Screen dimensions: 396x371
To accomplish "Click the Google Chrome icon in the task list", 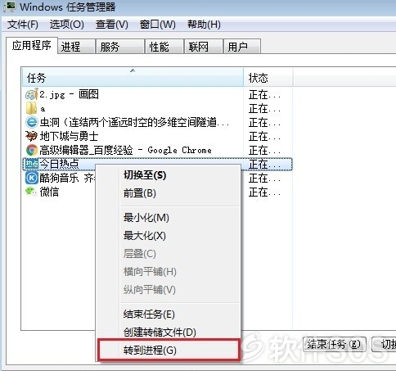I will coord(32,150).
